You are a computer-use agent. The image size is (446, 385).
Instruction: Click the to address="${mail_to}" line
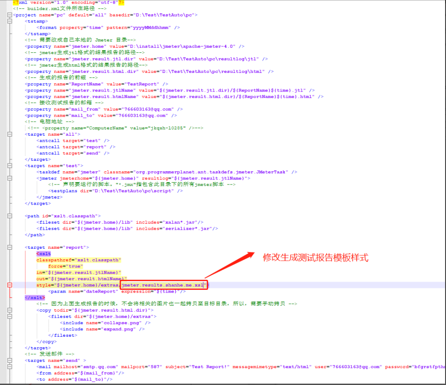pos(74,380)
